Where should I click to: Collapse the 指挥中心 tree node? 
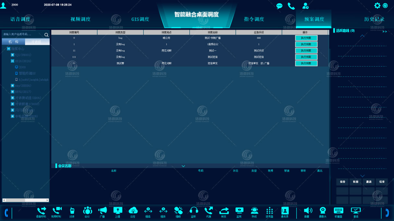[9, 49]
